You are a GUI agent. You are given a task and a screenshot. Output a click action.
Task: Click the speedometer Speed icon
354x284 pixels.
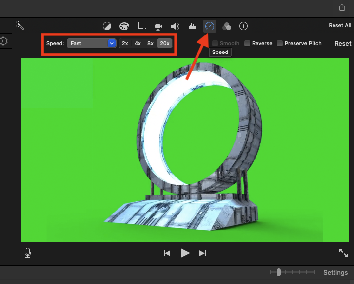click(x=210, y=26)
